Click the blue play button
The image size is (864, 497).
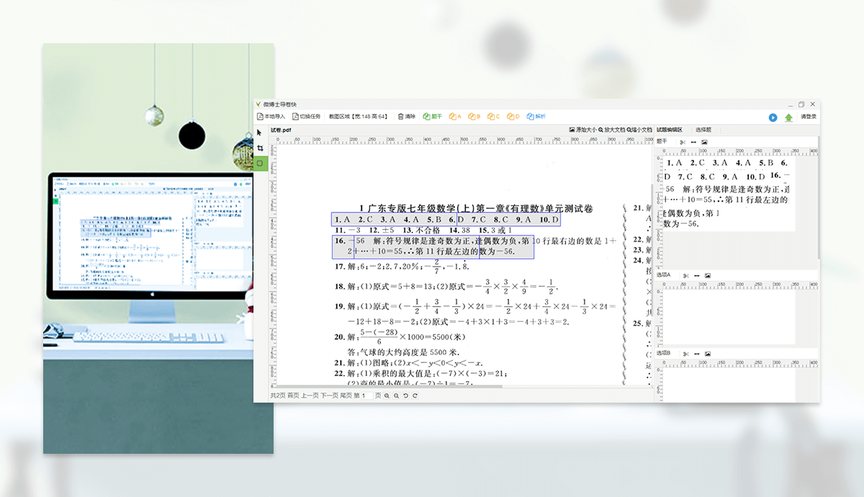pos(773,117)
